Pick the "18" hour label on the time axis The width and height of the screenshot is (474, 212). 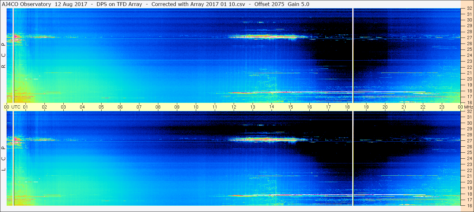click(x=347, y=107)
